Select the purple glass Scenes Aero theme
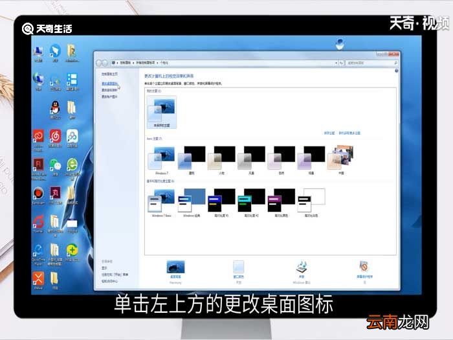Viewport: 453px width, 340px height. click(311, 160)
